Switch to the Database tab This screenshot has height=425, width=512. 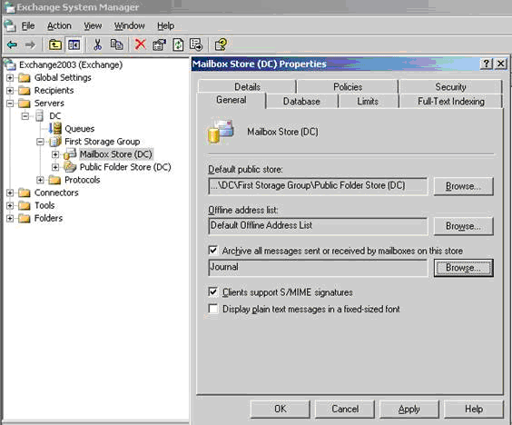tap(301, 102)
